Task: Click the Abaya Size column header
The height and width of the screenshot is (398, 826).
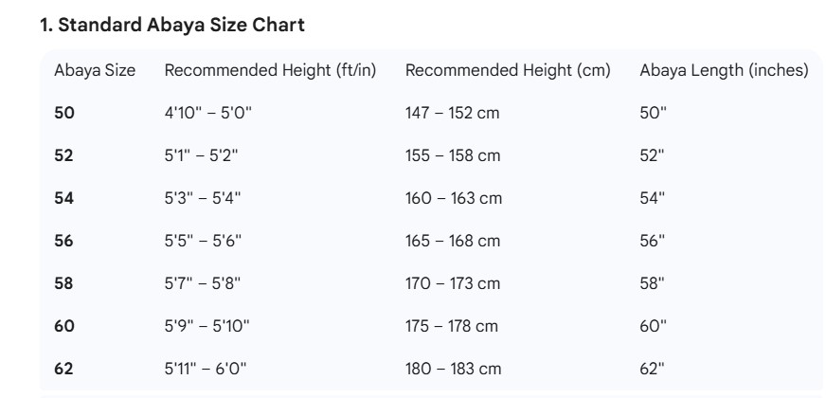Action: point(94,71)
